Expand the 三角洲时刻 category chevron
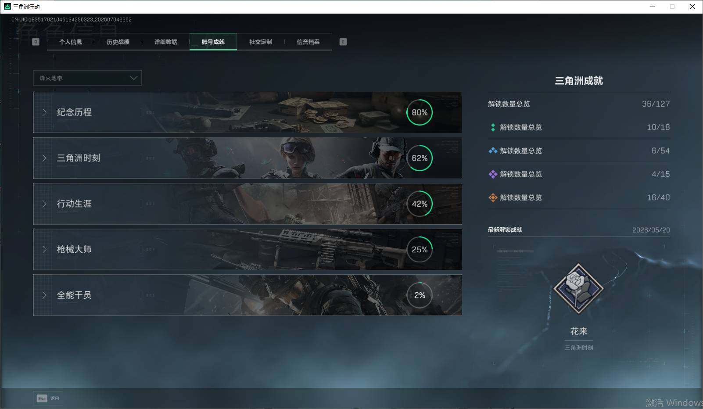703x409 pixels. coord(44,158)
